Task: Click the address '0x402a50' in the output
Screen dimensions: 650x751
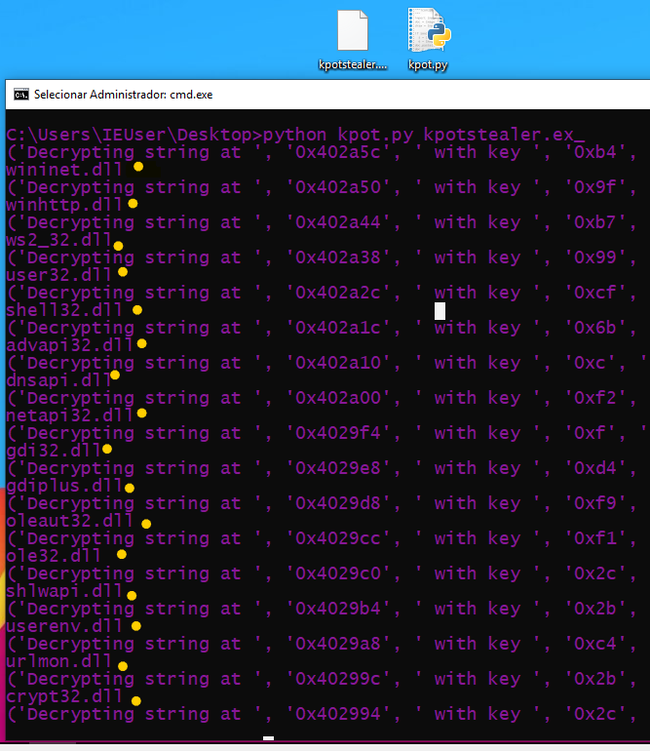Action: [x=338, y=187]
